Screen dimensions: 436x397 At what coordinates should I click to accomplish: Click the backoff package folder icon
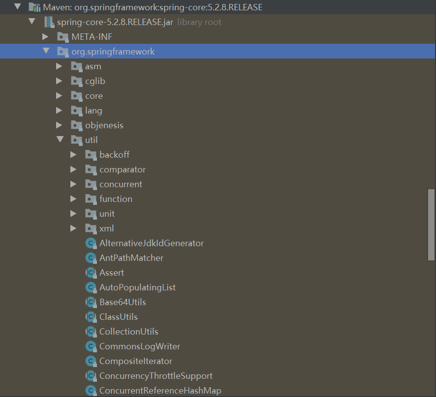coord(91,155)
